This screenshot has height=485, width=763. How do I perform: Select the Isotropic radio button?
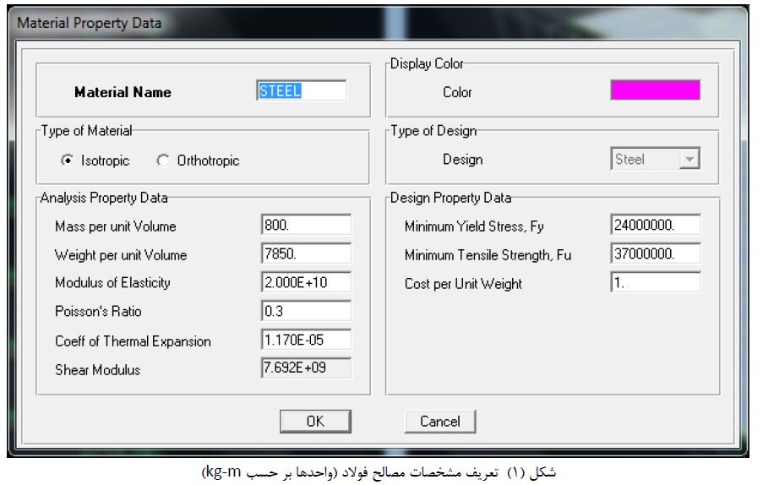click(x=67, y=160)
